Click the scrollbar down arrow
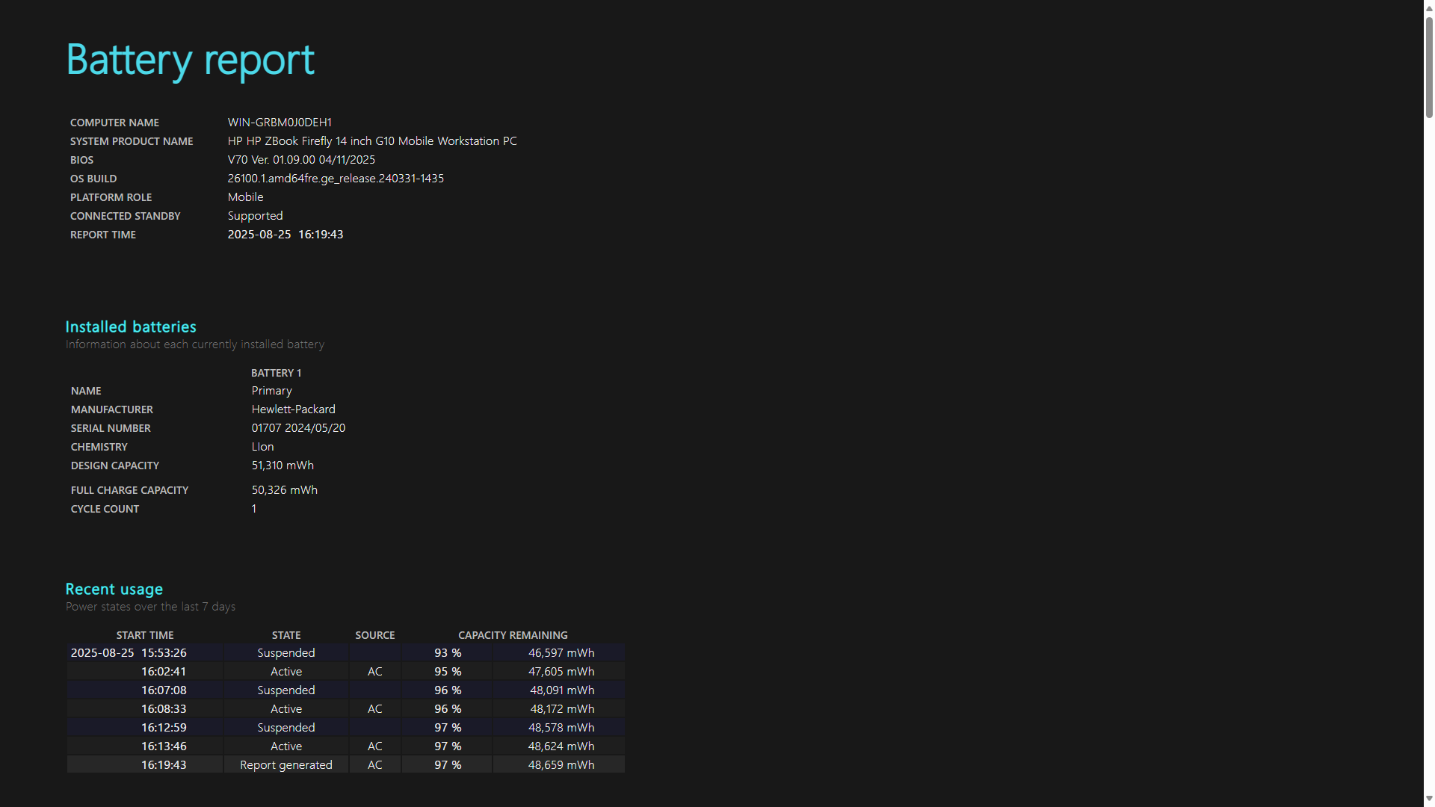This screenshot has width=1435, height=807. click(1429, 800)
